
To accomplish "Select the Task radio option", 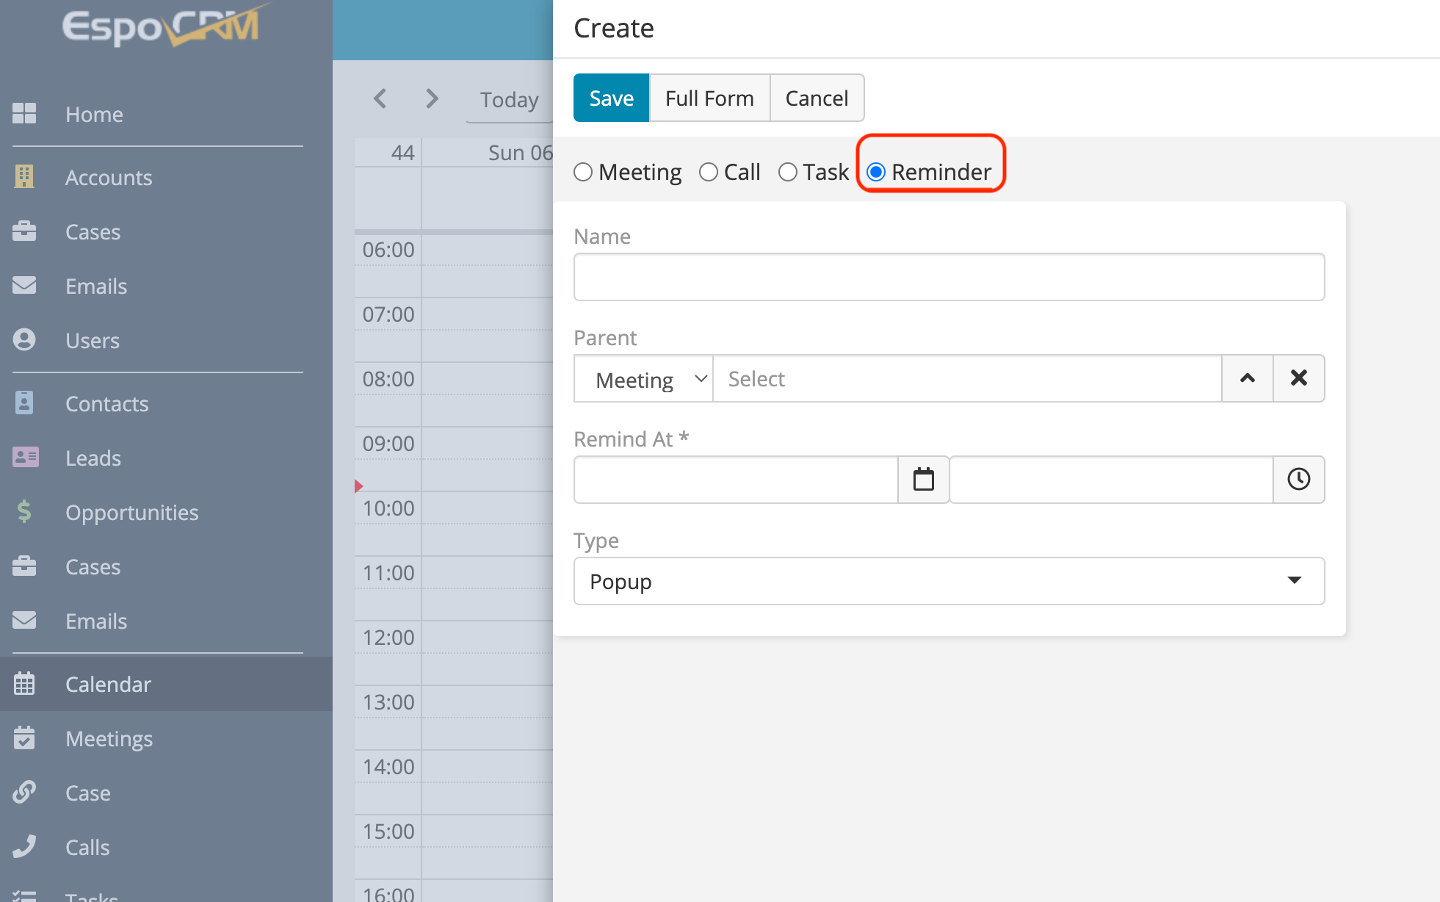I will coord(788,172).
